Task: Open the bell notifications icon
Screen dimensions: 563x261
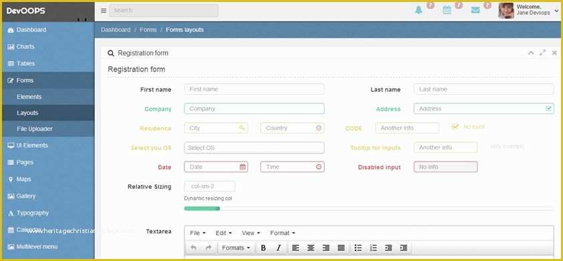Action: pos(419,11)
